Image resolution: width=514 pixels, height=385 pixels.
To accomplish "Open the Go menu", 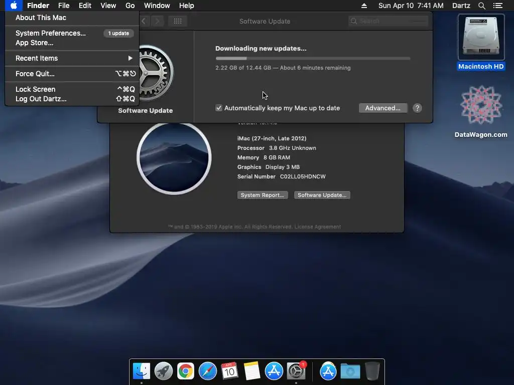I will point(130,6).
